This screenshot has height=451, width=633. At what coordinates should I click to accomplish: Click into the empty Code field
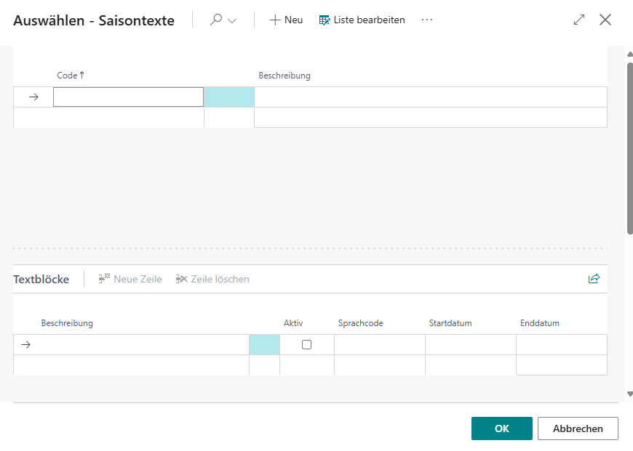coord(128,97)
